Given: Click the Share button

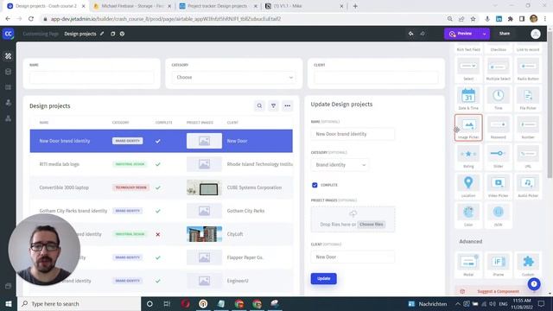Looking at the screenshot, I should pos(505,34).
